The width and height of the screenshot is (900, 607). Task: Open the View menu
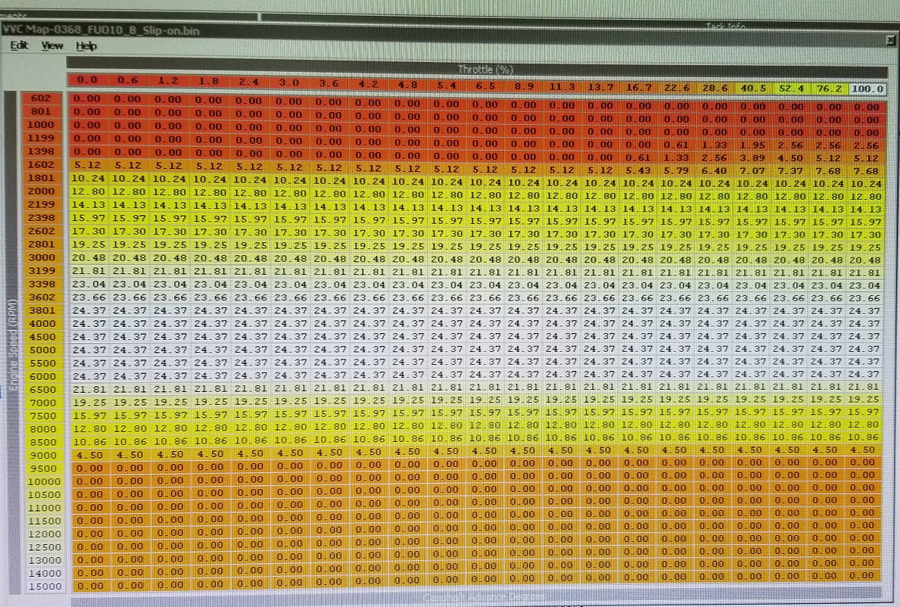point(51,45)
